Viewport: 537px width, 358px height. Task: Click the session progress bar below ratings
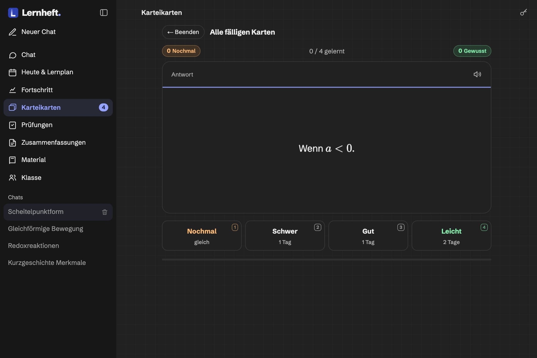327,260
